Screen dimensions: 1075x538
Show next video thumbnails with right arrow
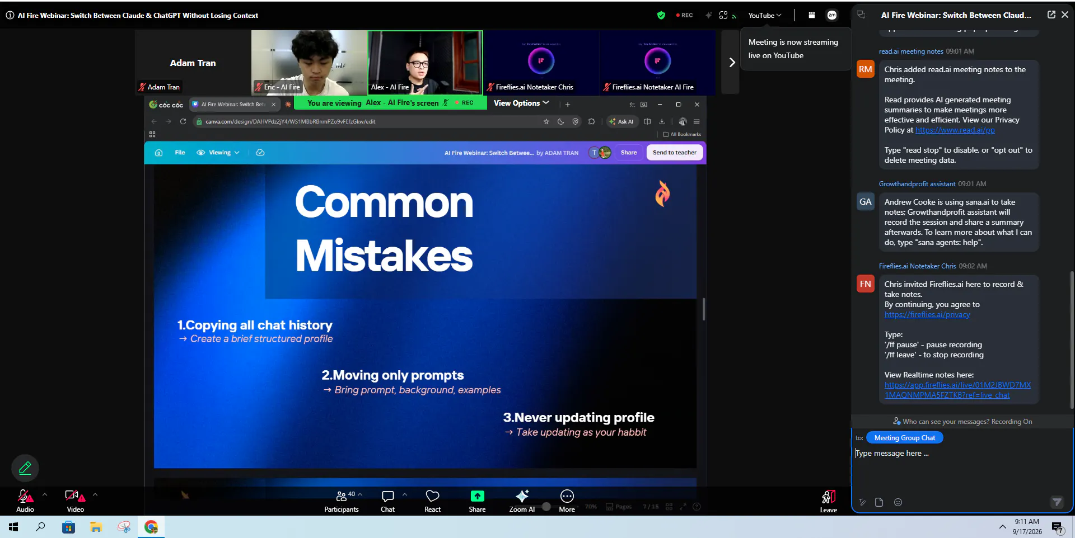tap(731, 62)
